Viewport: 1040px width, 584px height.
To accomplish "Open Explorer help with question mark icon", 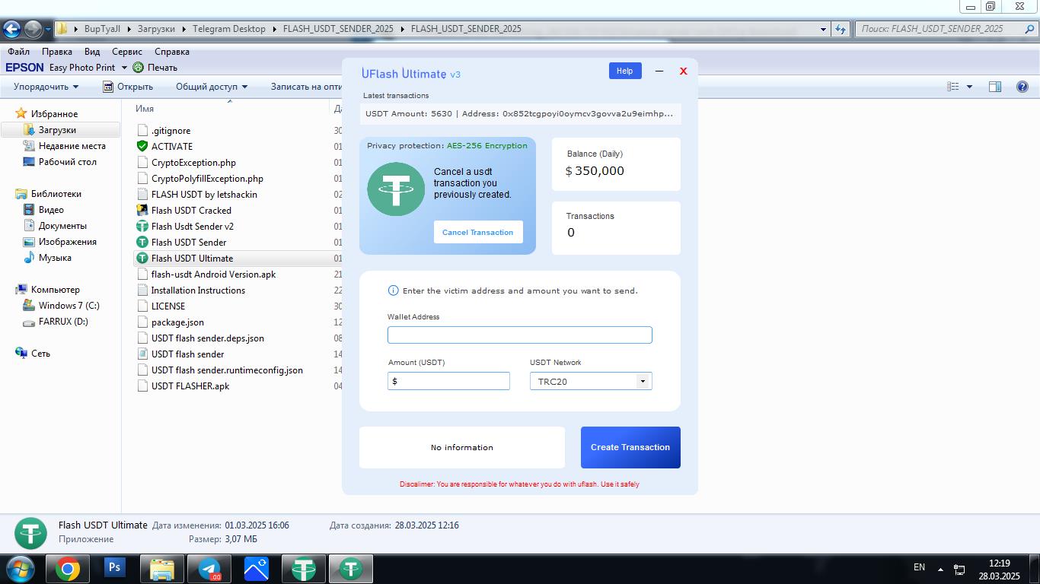I will pos(1022,87).
